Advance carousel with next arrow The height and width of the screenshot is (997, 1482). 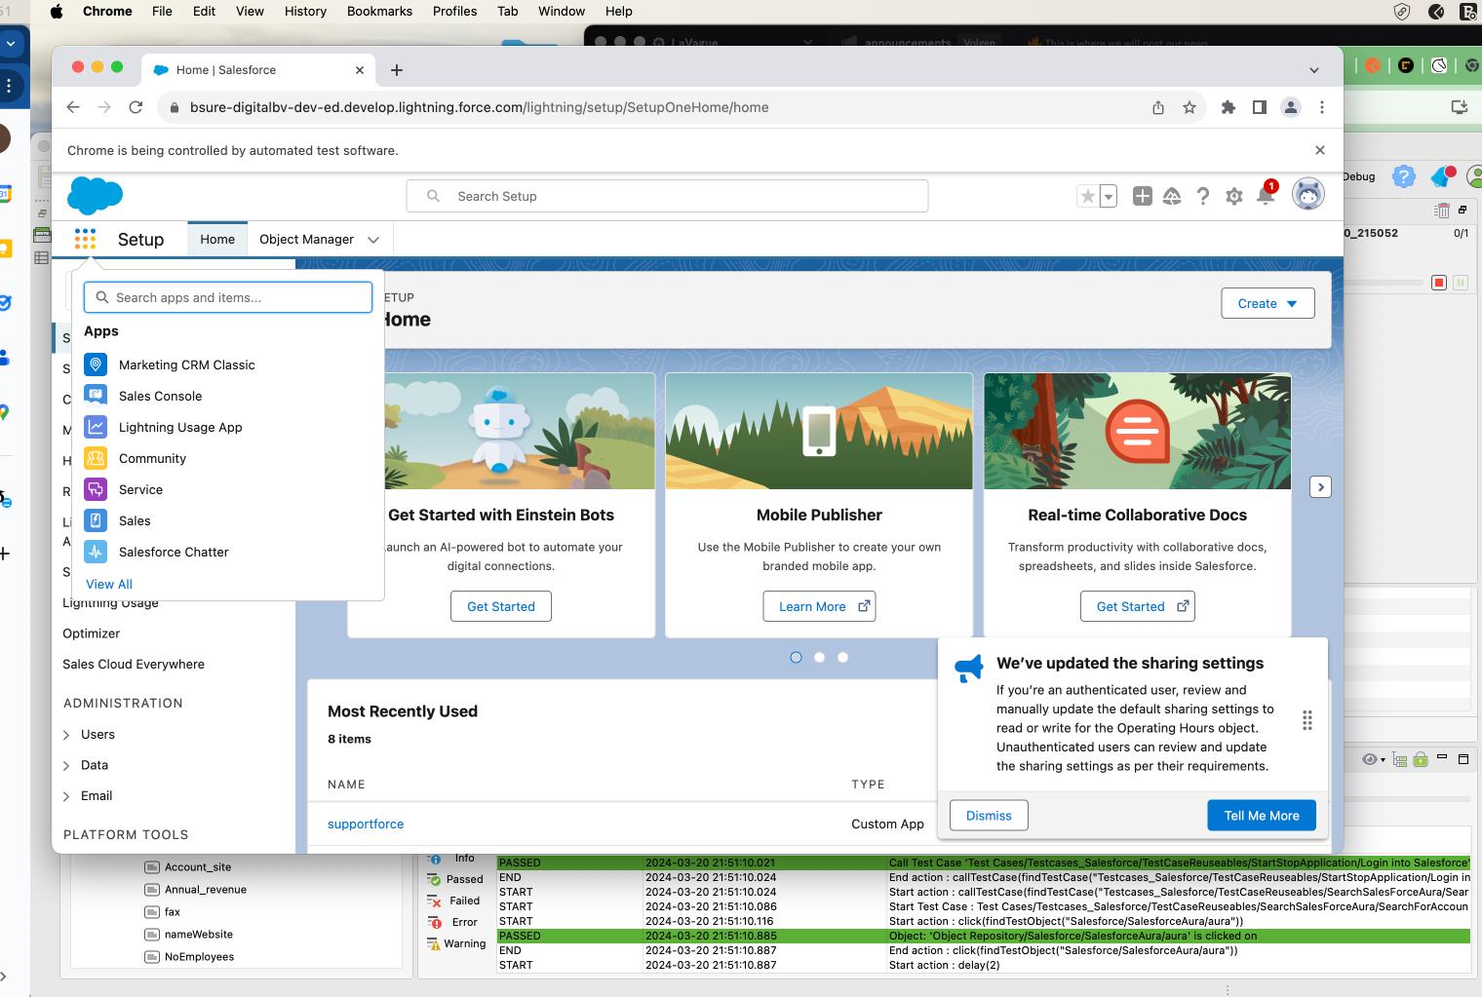tap(1320, 487)
